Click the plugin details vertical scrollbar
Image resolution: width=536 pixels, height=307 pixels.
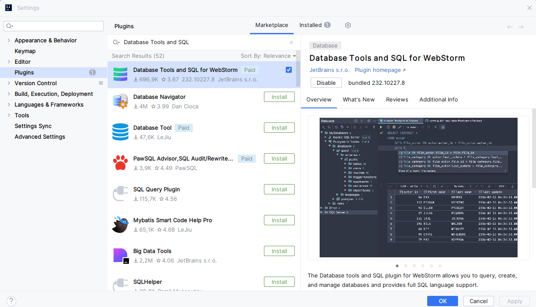(534, 148)
